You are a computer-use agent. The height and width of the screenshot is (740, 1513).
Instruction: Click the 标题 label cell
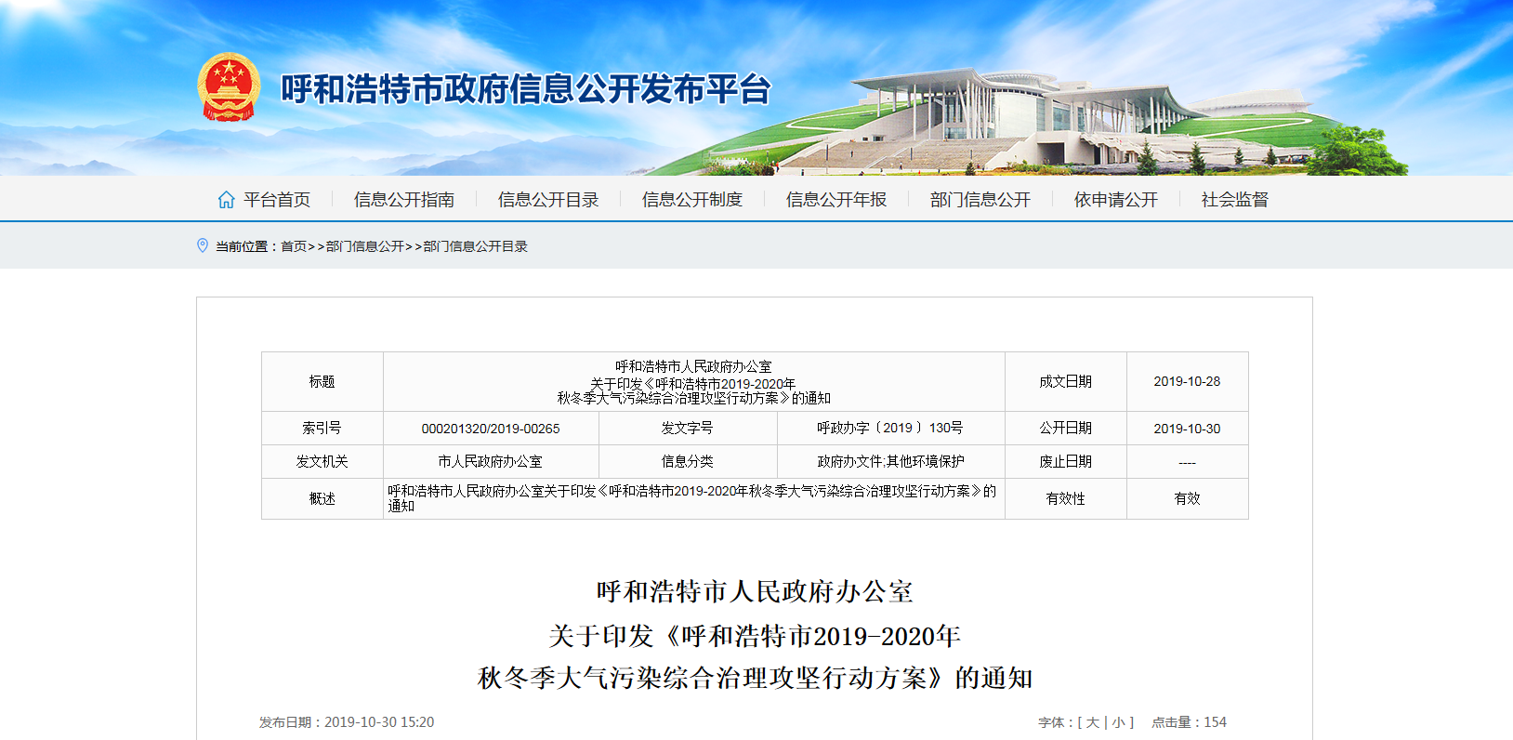(322, 382)
